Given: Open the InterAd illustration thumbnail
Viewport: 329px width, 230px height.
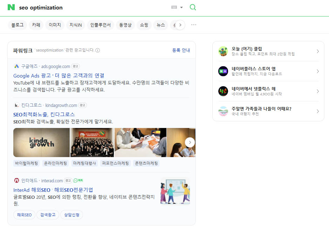Looking at the screenshot, I should [x=175, y=191].
